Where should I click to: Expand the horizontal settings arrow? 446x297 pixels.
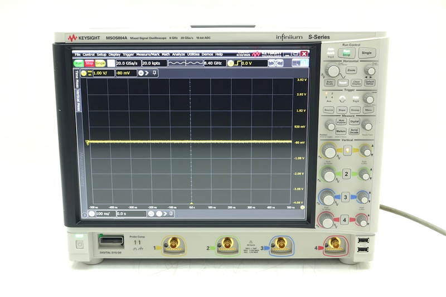click(166, 213)
